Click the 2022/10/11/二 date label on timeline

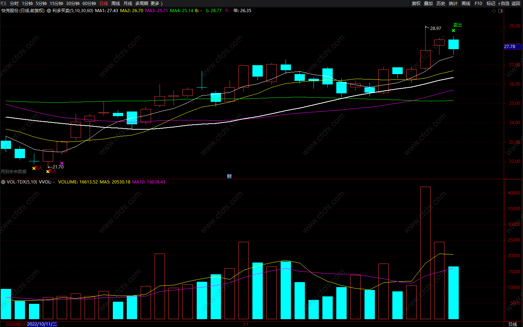tap(42, 324)
